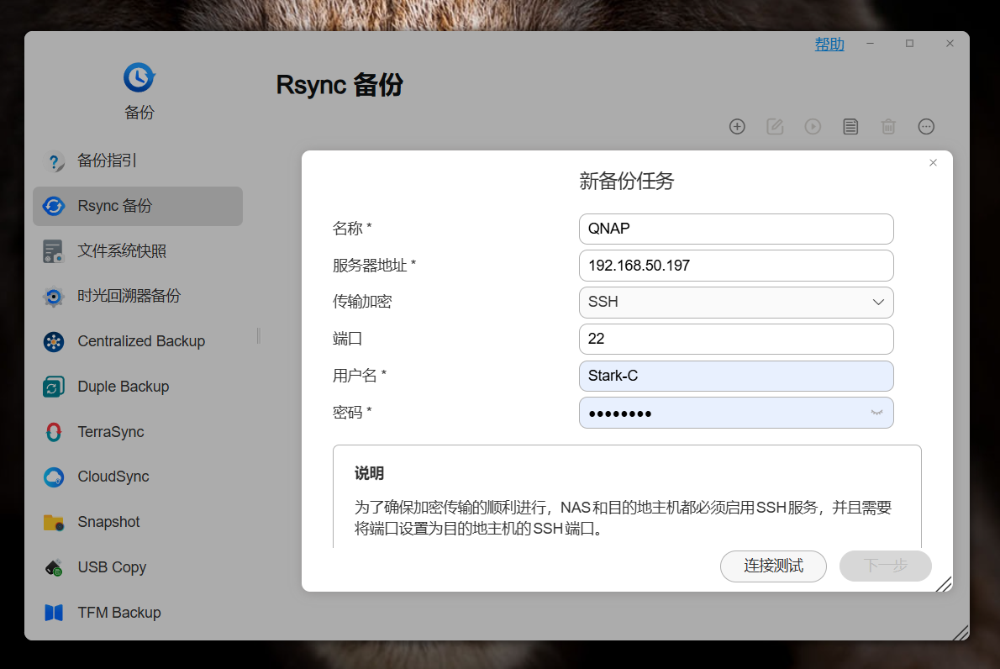Click the Snapshot folder icon
Image resolution: width=1000 pixels, height=669 pixels.
(54, 522)
